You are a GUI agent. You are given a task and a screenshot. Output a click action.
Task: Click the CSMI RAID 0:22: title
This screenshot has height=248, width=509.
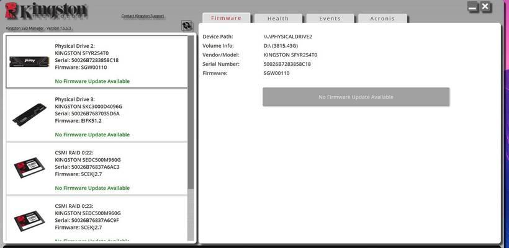click(74, 153)
